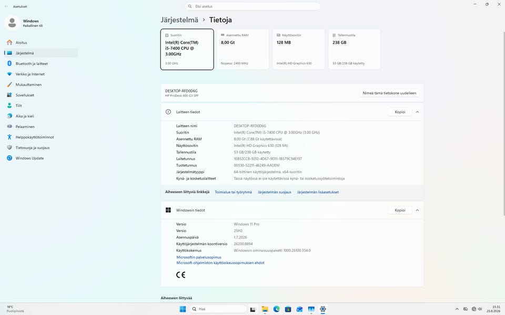Viewport: 505px width, 315px height.
Task: Click the Aika ja kieli globe icon
Action: point(9,116)
